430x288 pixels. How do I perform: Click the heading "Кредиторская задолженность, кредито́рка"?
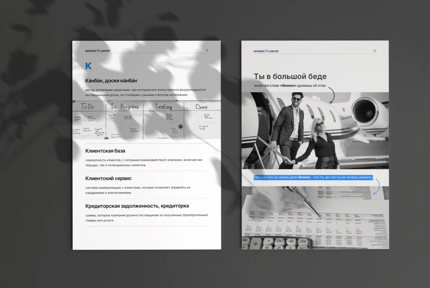tap(137, 206)
